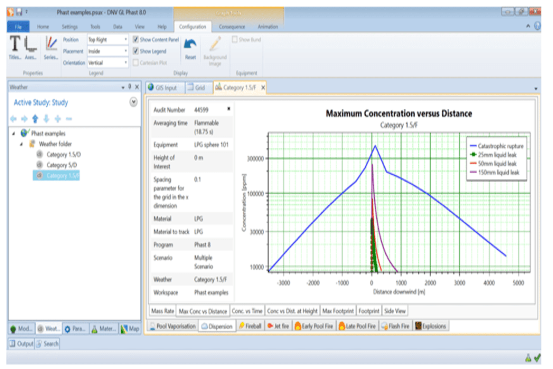Open the Models panel tab

click(x=22, y=329)
